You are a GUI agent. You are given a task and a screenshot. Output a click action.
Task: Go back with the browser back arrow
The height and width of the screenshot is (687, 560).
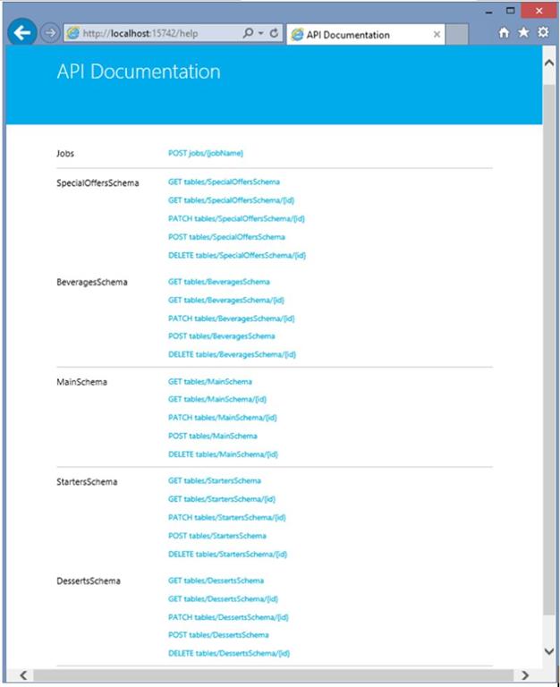pos(21,32)
